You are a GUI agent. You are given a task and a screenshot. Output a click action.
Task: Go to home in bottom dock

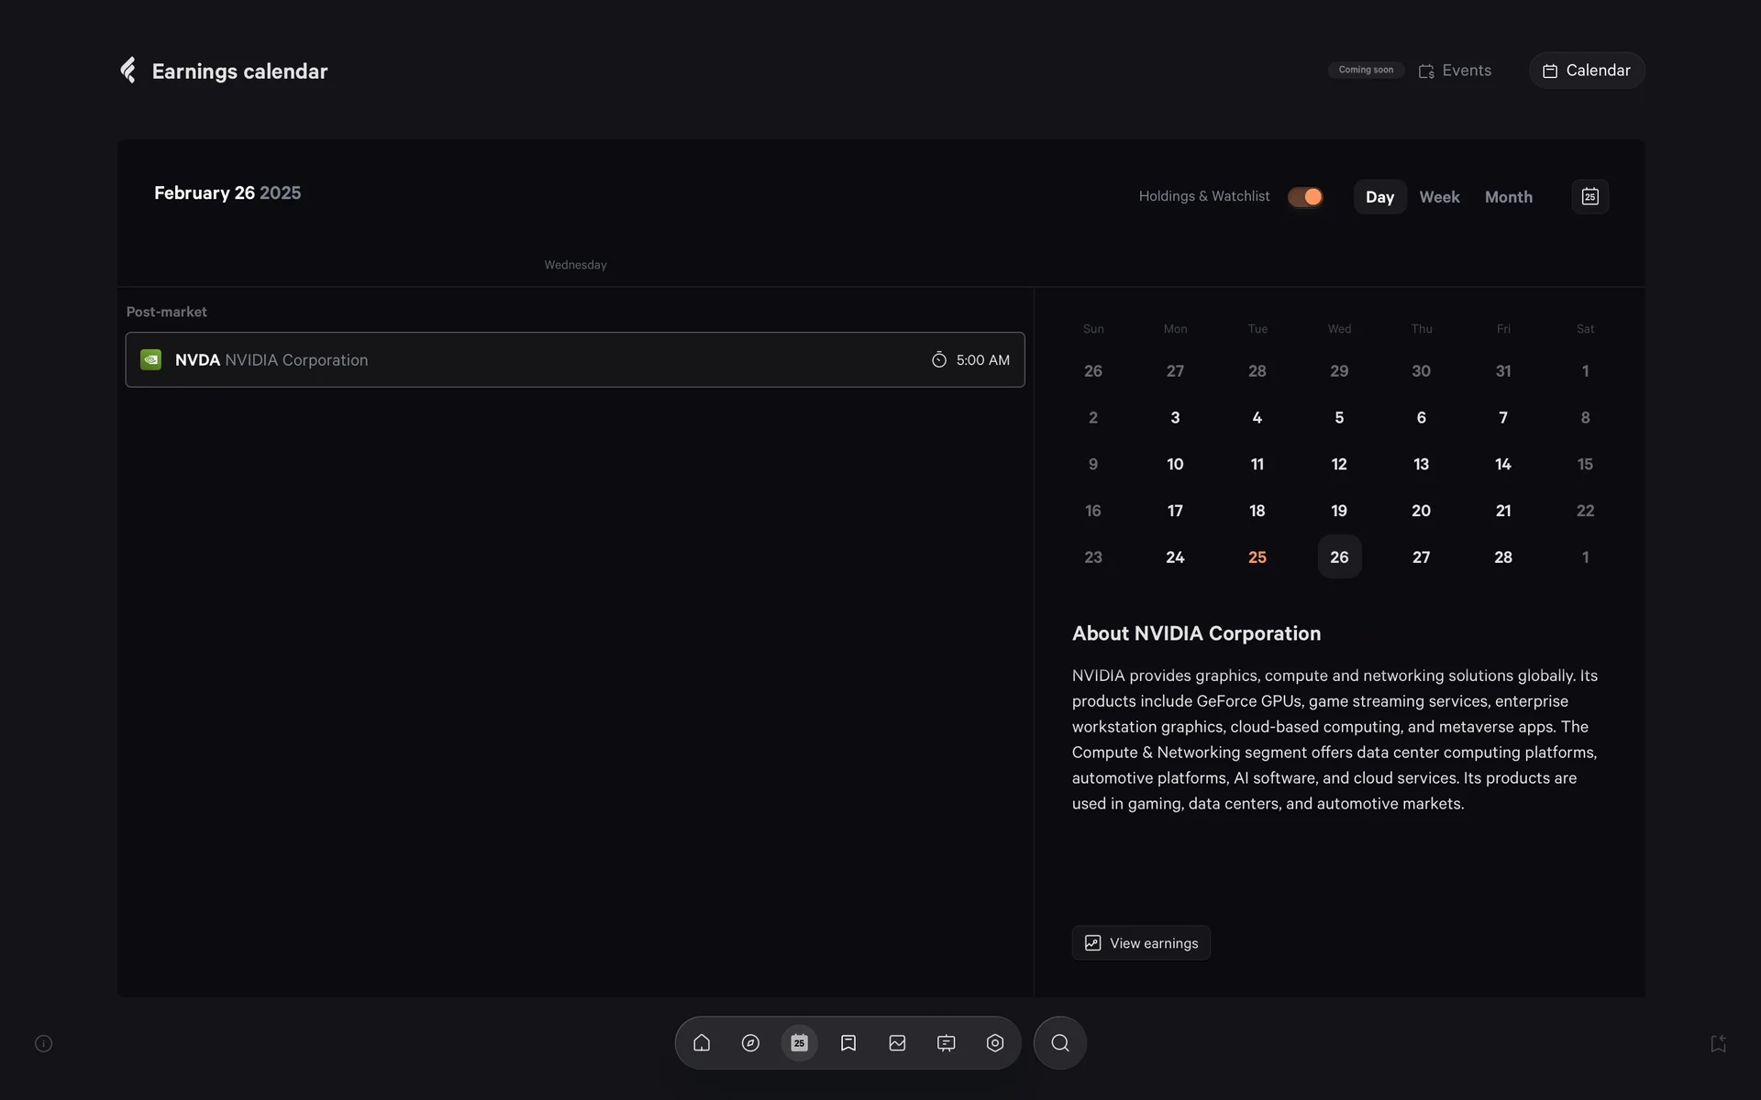pos(702,1043)
